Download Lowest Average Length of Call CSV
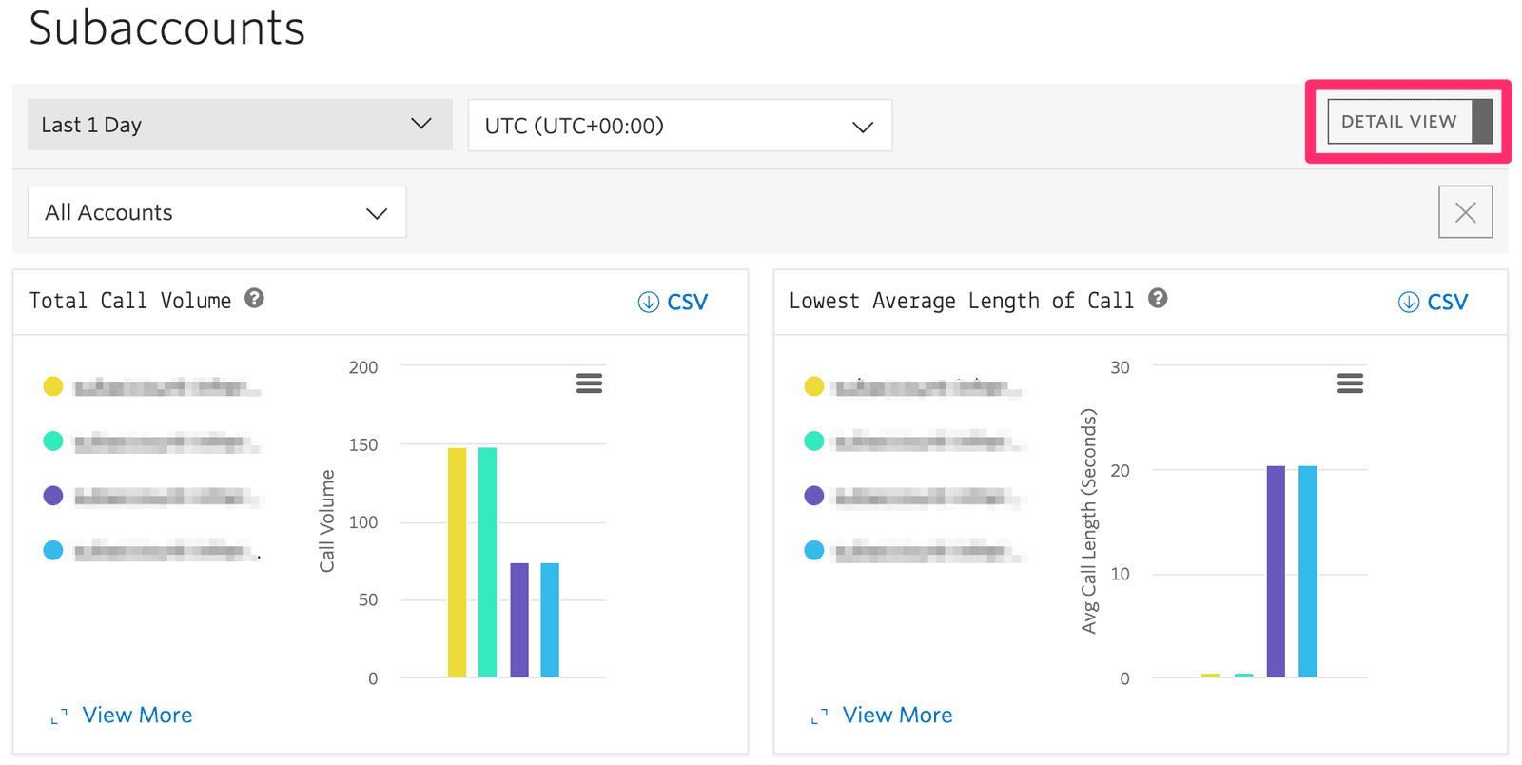The height and width of the screenshot is (765, 1522). point(1434,302)
